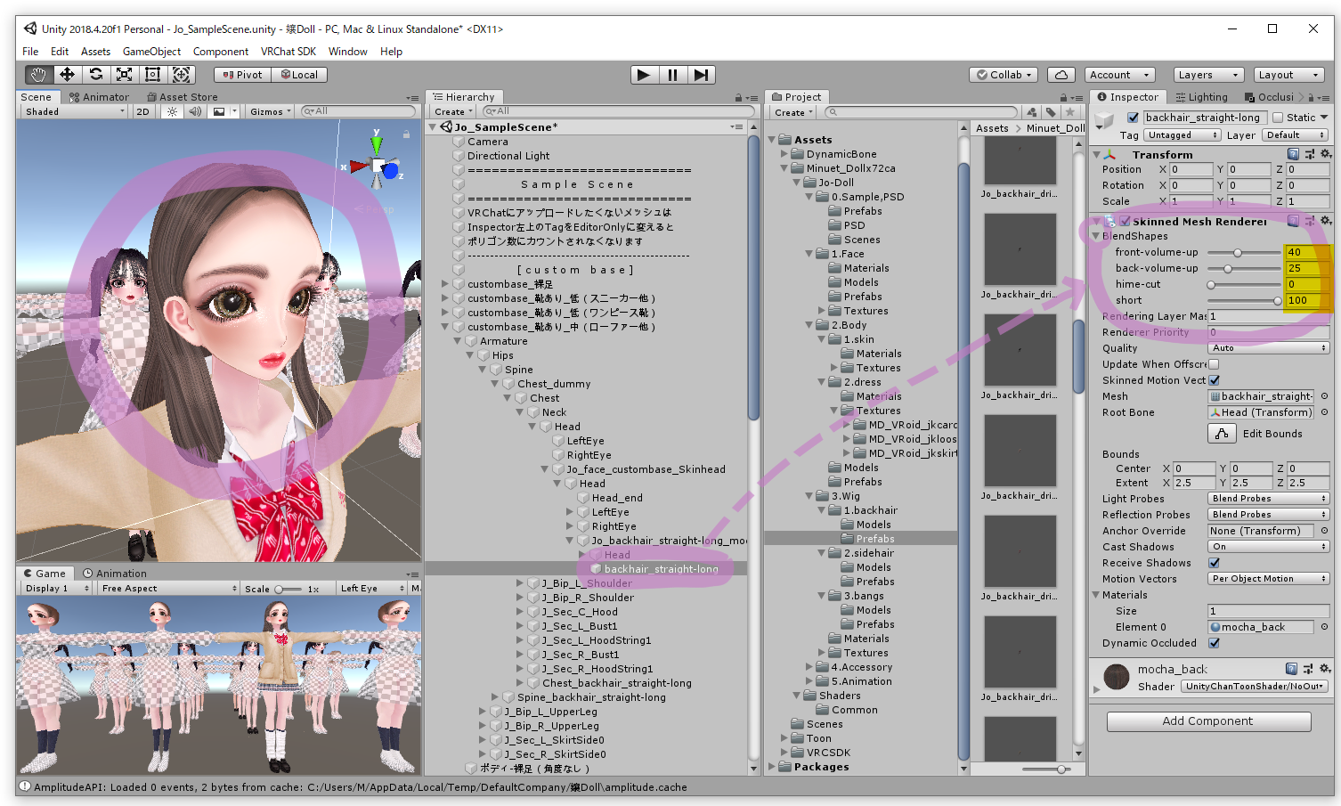Click Hierarchy Create button

453,112
